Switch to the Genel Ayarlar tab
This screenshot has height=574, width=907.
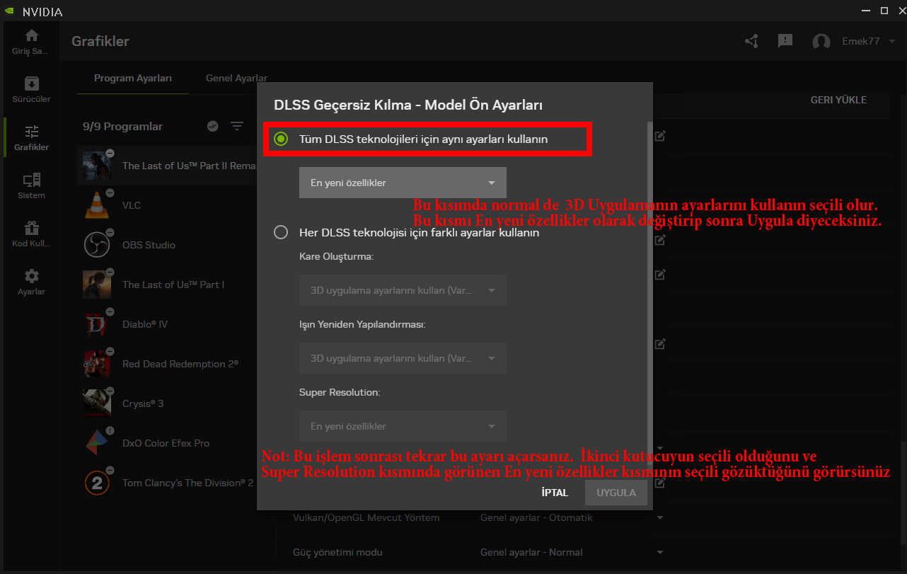point(236,78)
